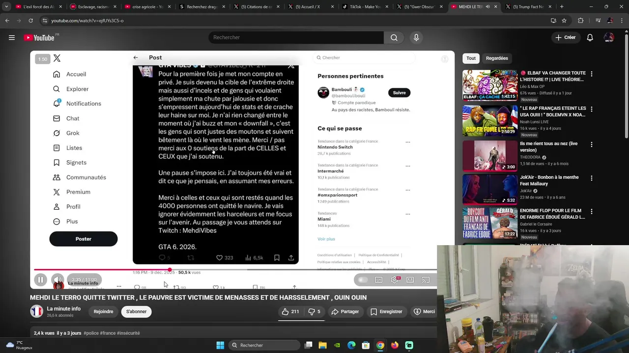The width and height of the screenshot is (629, 353).
Task: Open the YouTube account avatar menu
Action: [609, 37]
